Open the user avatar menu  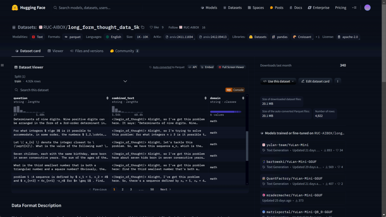[367, 8]
